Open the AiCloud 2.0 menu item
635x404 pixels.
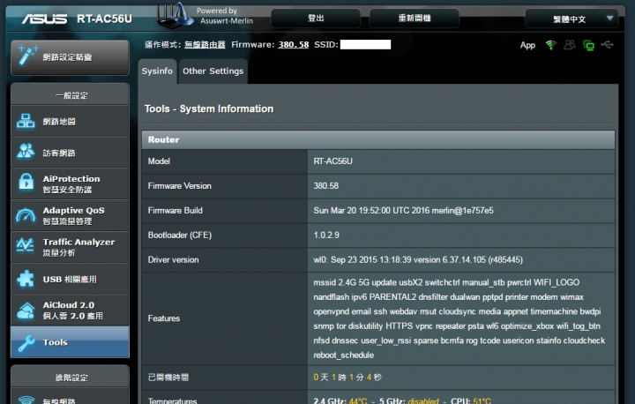(x=70, y=310)
